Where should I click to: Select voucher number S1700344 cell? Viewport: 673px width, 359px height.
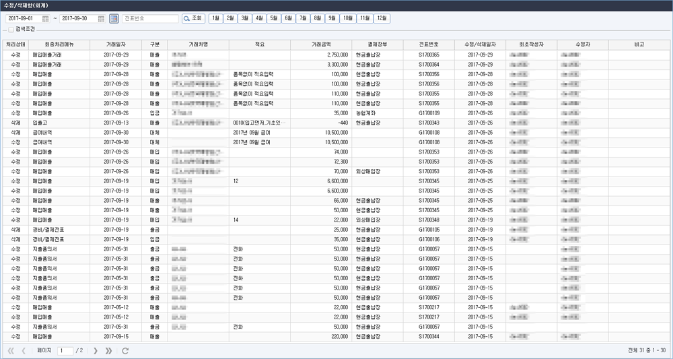pos(429,337)
